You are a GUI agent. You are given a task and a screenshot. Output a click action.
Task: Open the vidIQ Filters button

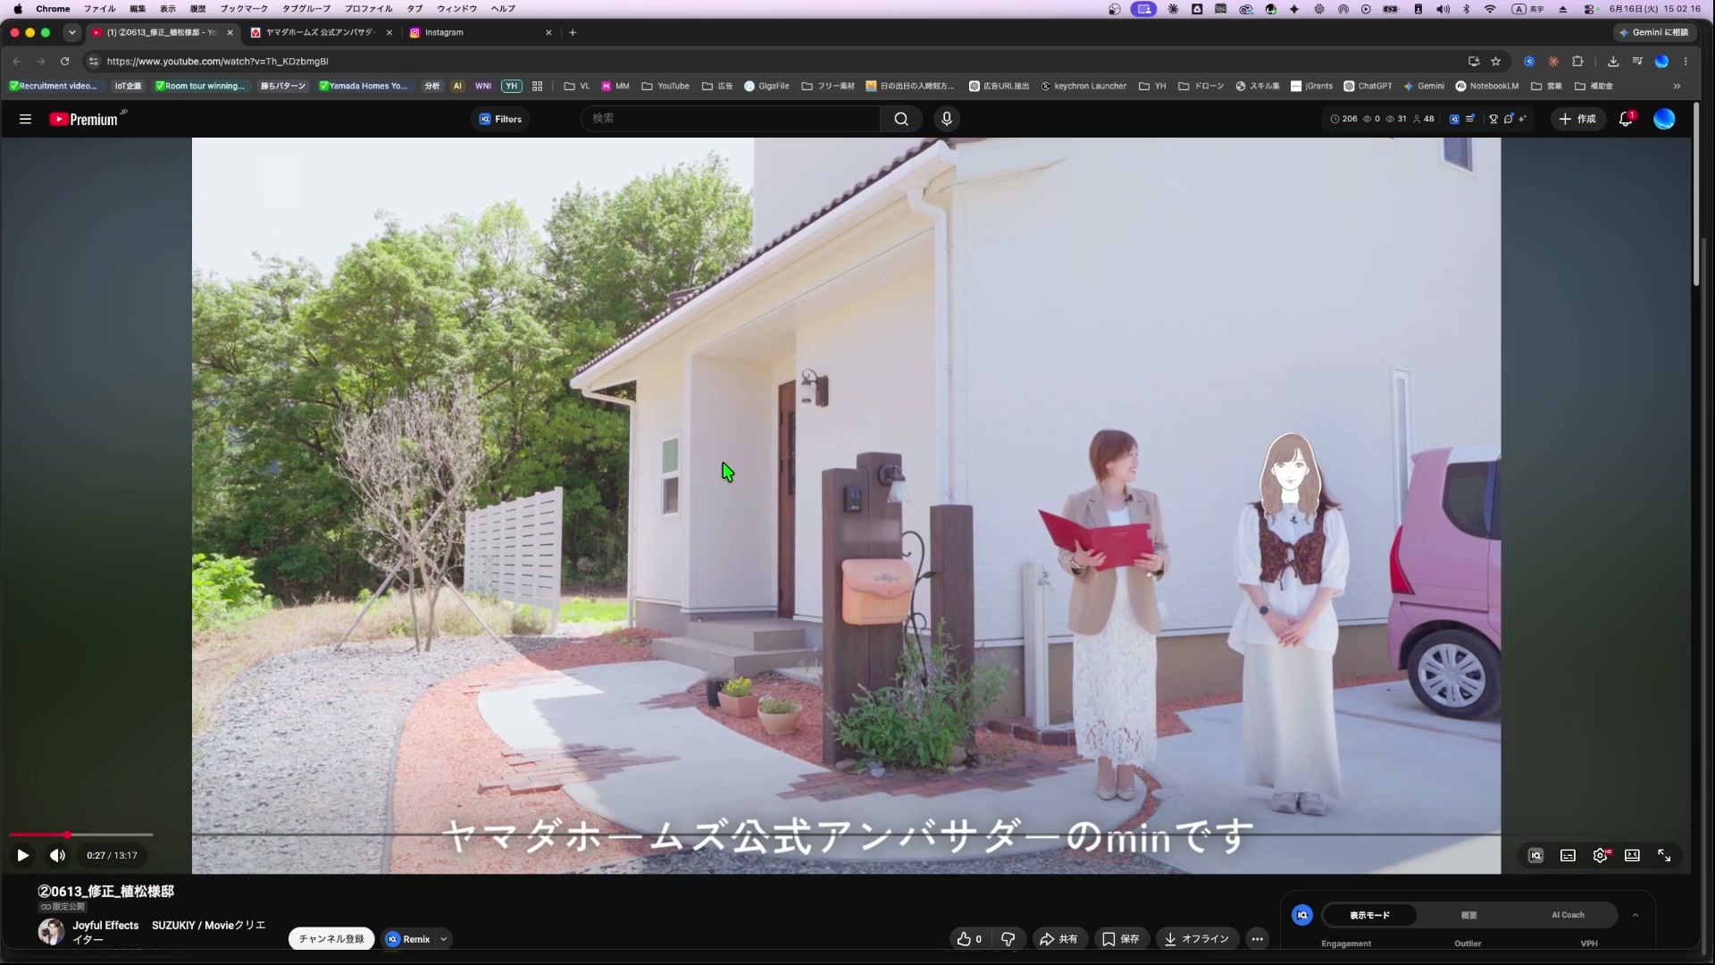tap(500, 119)
